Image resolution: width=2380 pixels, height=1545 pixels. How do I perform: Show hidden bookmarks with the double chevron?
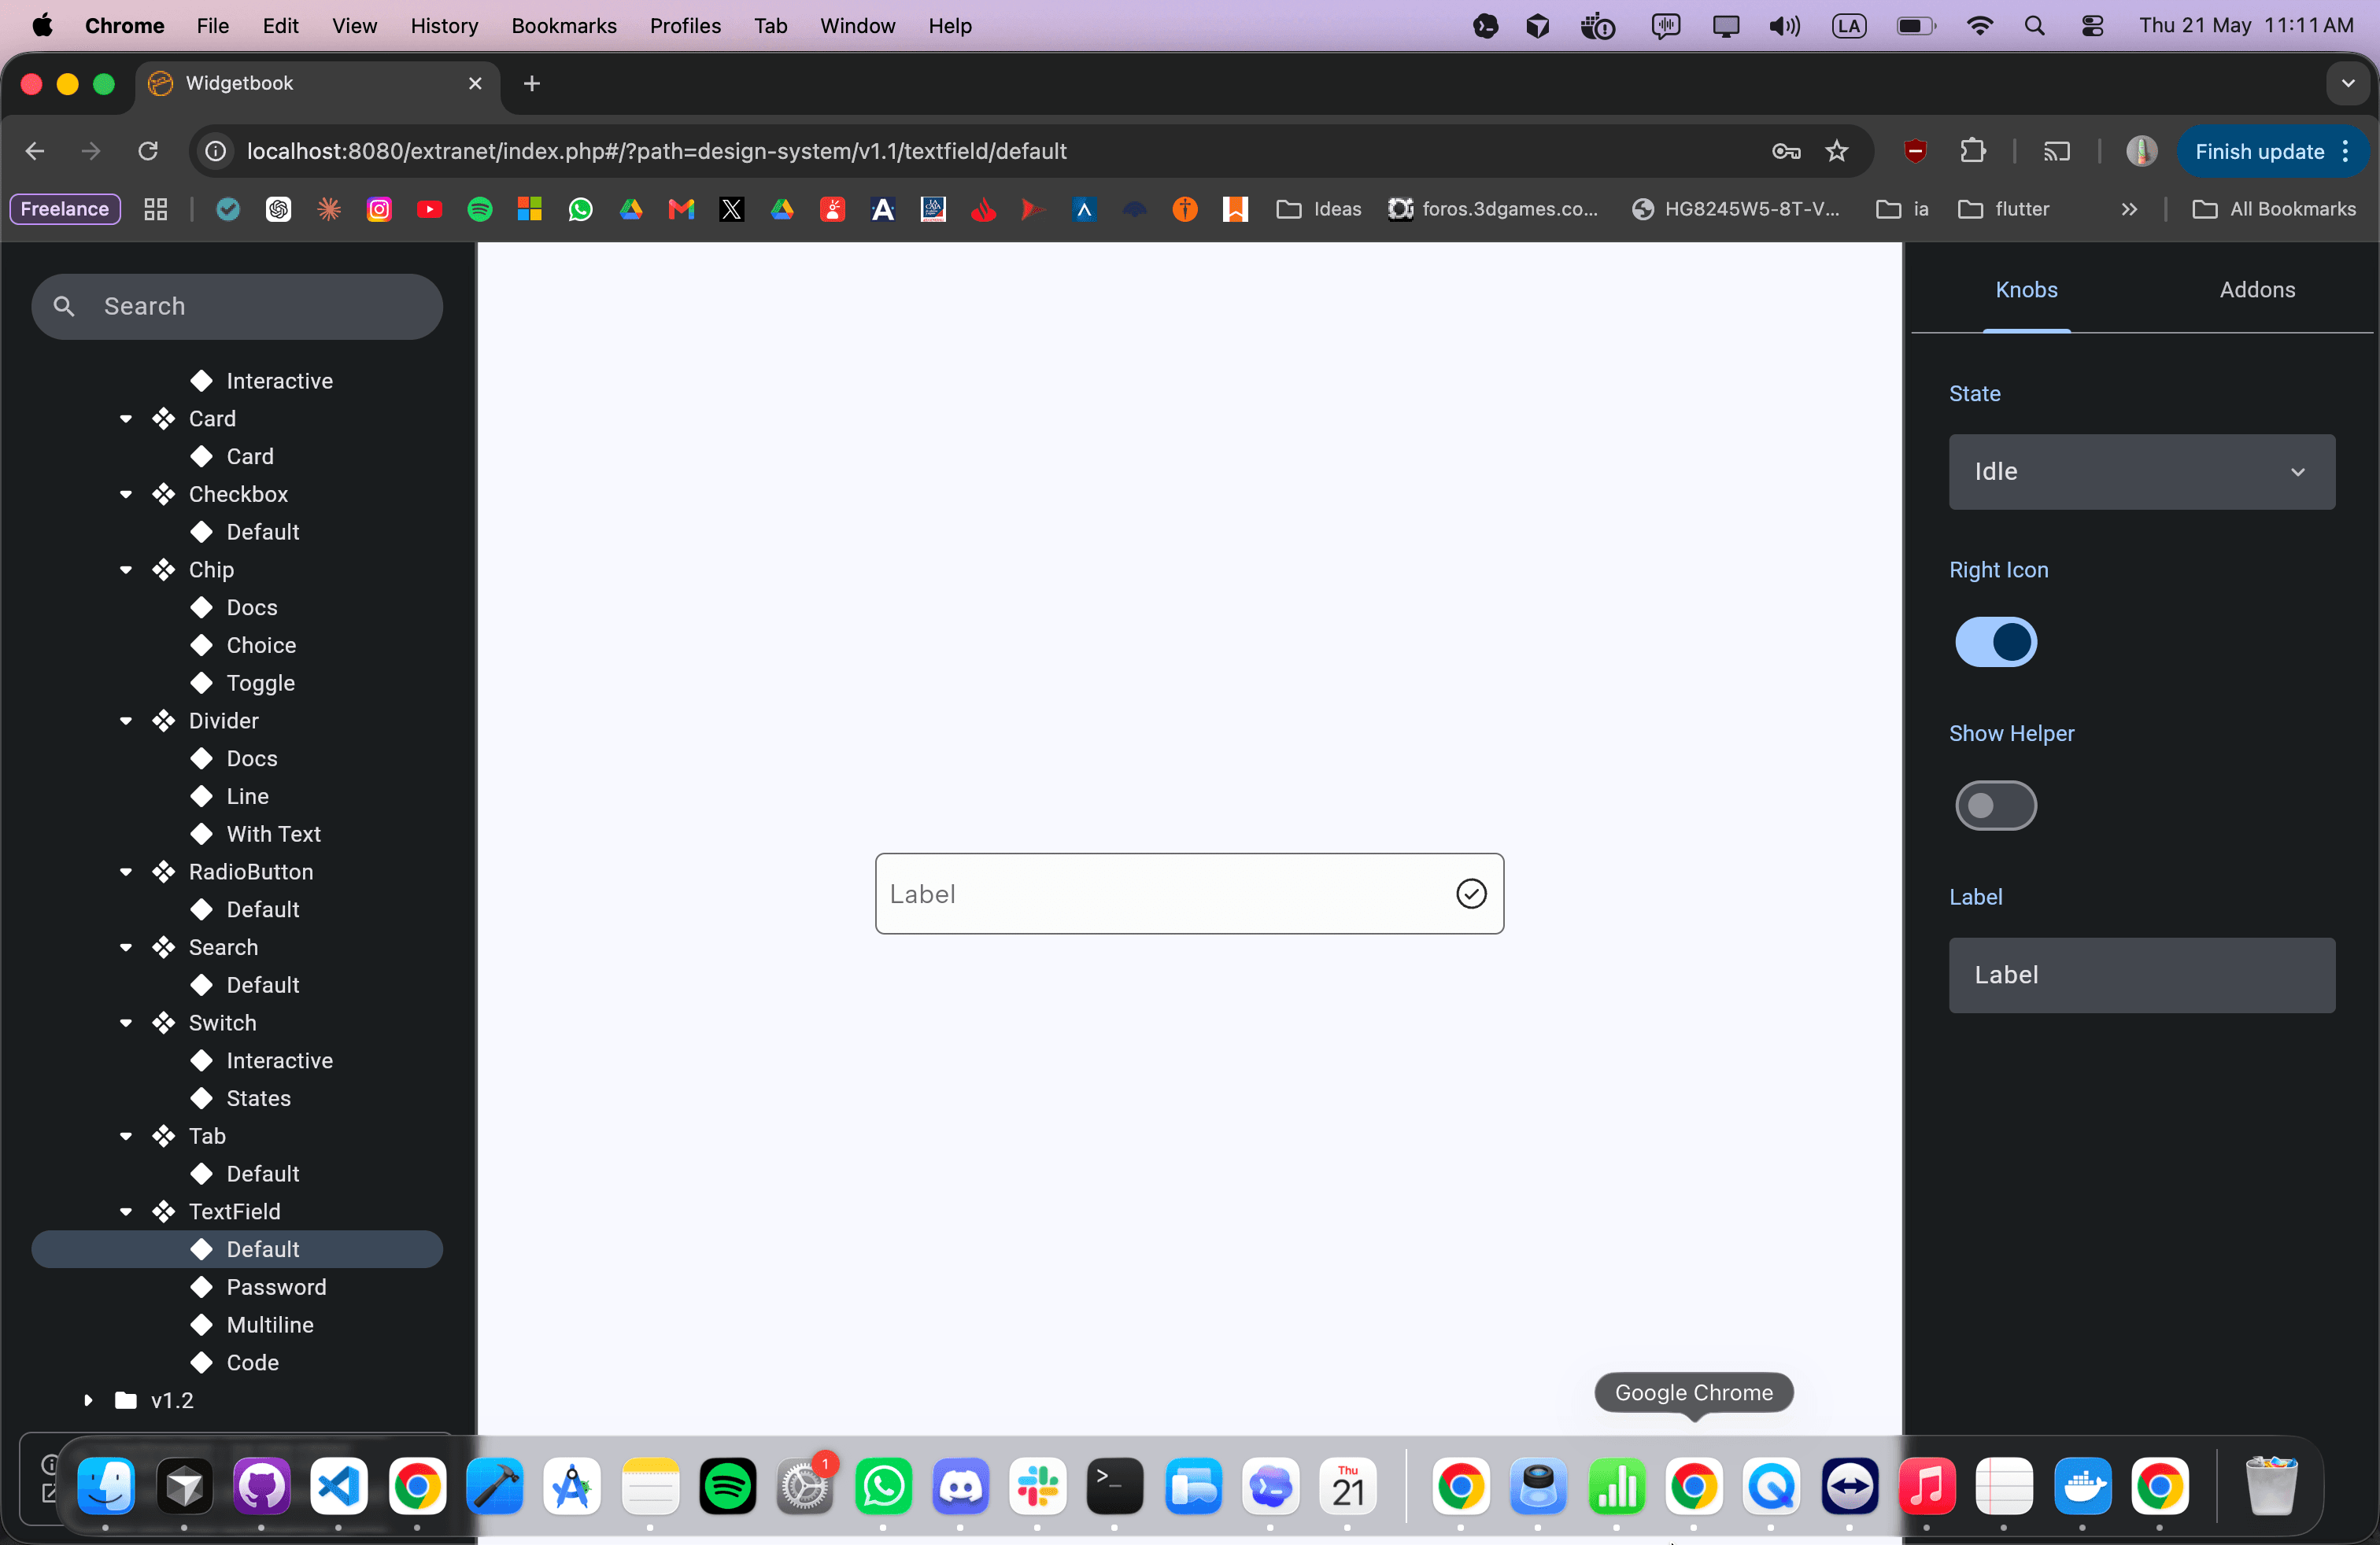[x=2128, y=209]
